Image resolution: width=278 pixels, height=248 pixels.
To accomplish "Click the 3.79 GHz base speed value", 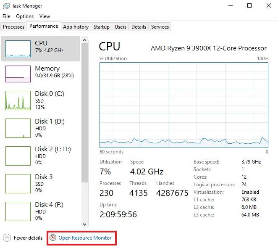I will [251, 162].
